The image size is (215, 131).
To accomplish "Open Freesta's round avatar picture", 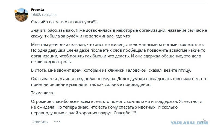I will click(22, 15).
